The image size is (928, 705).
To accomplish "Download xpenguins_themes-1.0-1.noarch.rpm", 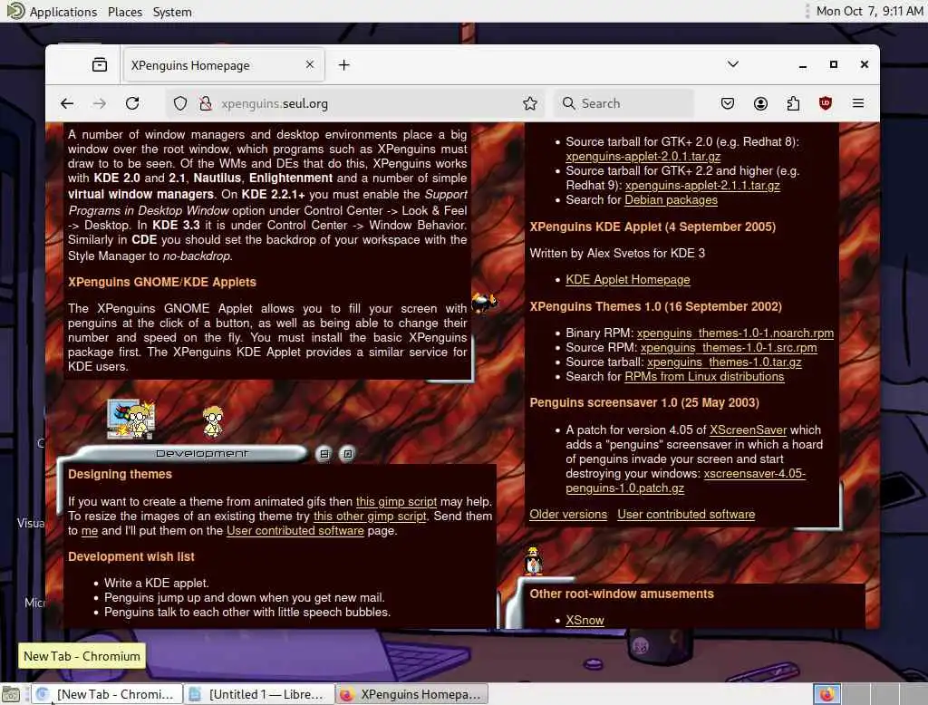I will 735,333.
